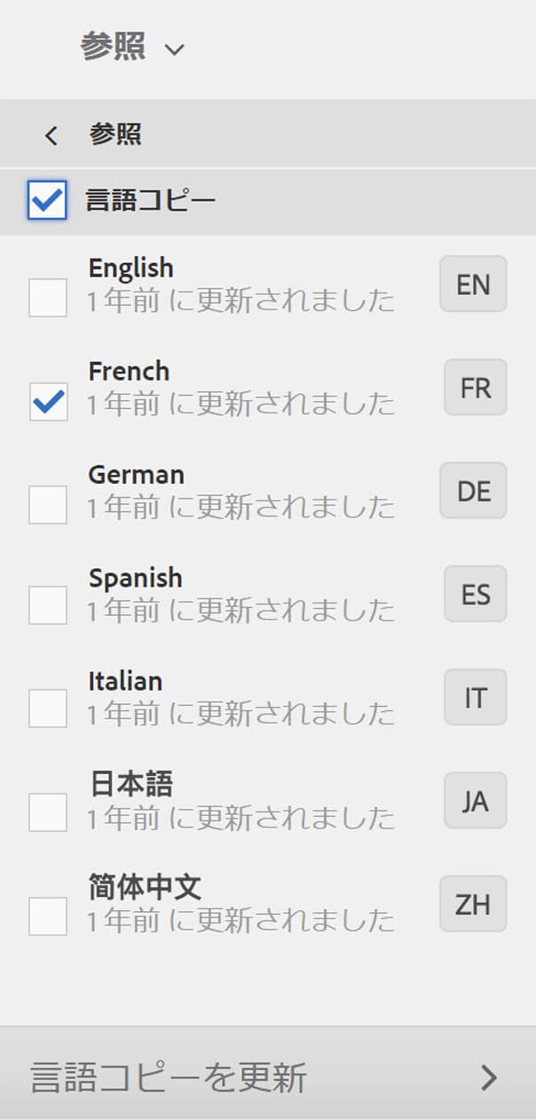Click the IT language badge

[x=475, y=698]
